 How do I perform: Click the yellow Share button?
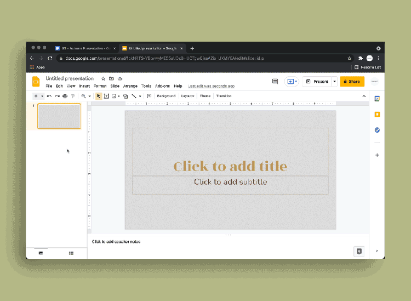[x=352, y=82]
